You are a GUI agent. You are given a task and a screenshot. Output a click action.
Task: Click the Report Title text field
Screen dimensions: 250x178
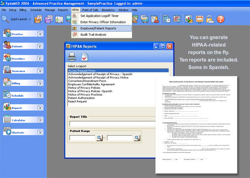point(120,123)
